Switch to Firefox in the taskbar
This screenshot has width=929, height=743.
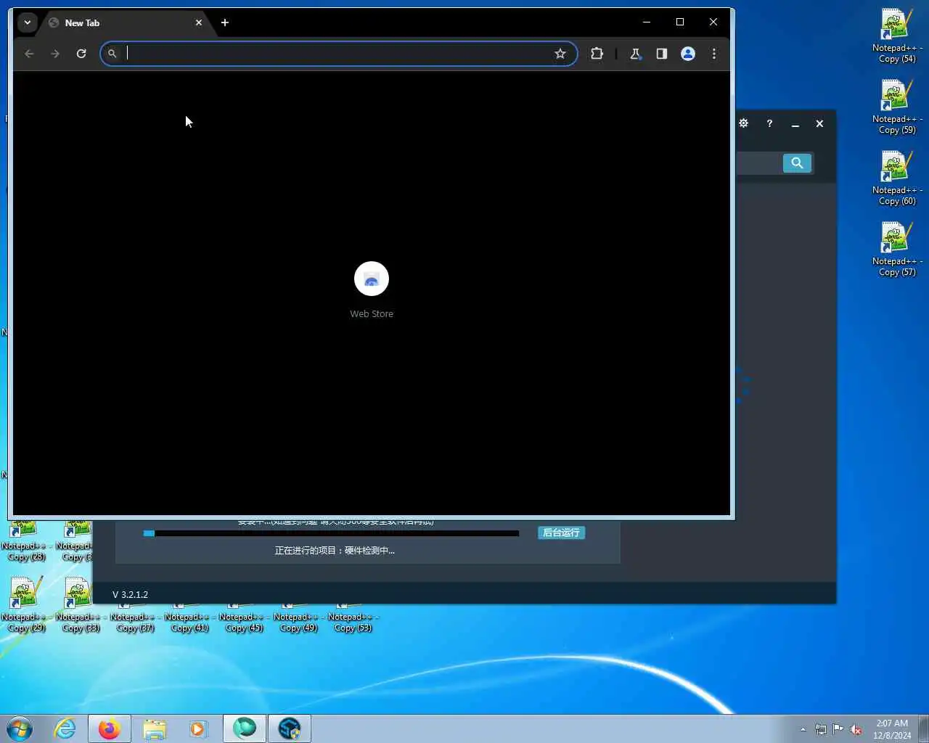tap(110, 728)
